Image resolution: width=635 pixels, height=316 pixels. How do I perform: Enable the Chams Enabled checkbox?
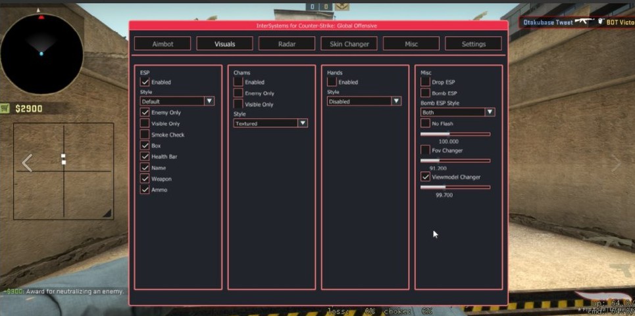[238, 81]
